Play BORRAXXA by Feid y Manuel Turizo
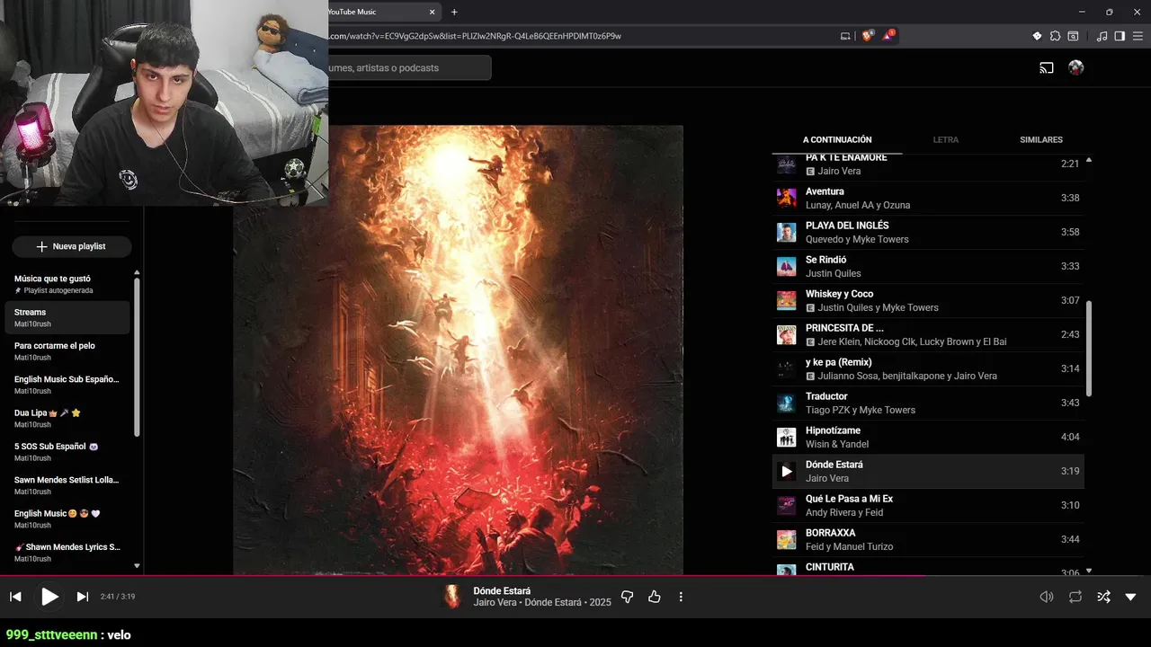1151x647 pixels. point(928,539)
